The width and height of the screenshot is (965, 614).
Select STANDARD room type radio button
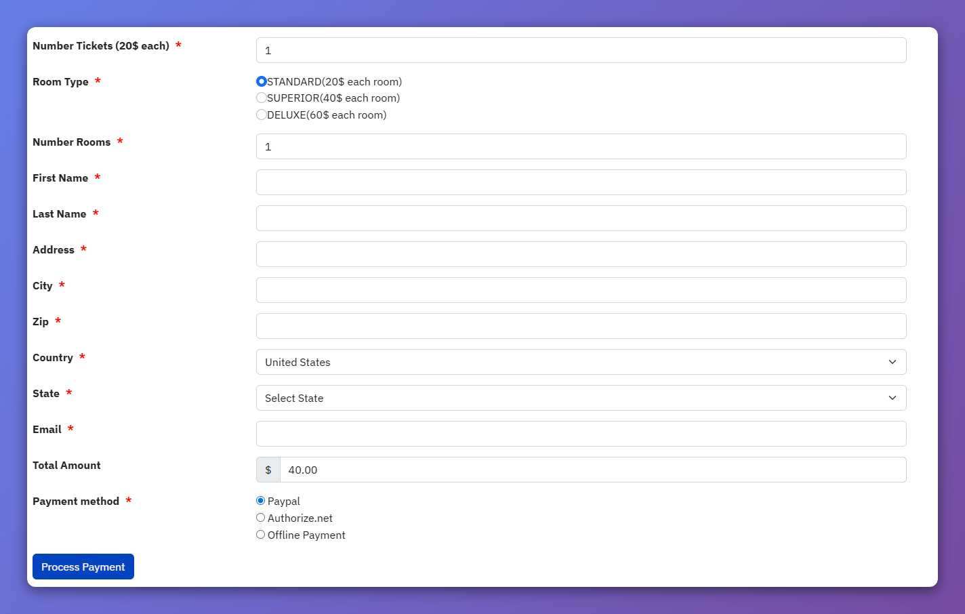coord(262,81)
